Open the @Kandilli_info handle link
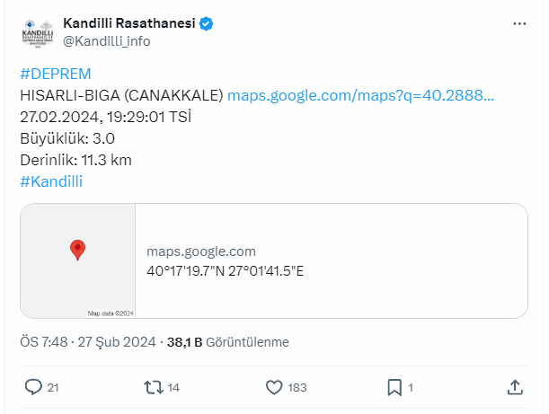549x414 pixels. click(106, 41)
